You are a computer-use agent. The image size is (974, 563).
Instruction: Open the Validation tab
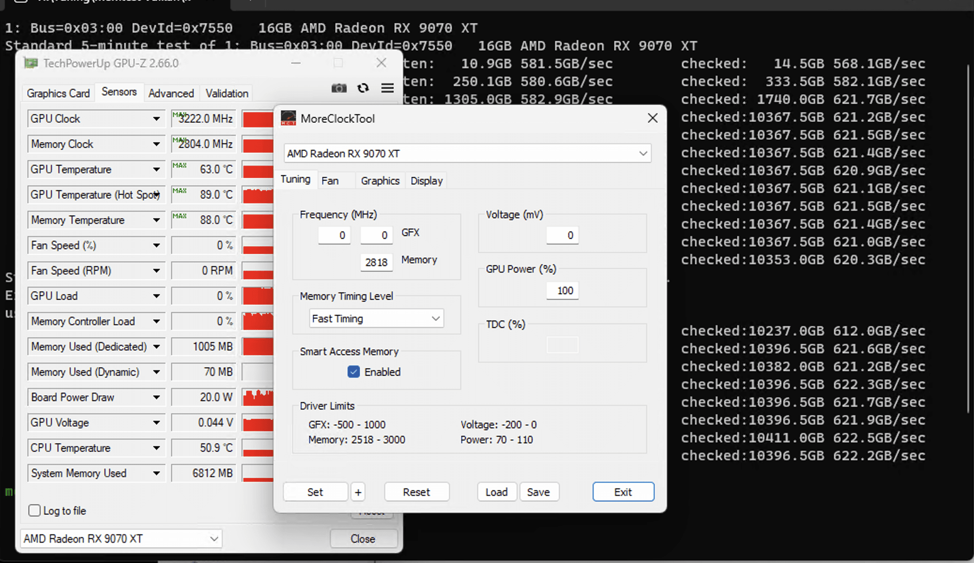point(227,93)
